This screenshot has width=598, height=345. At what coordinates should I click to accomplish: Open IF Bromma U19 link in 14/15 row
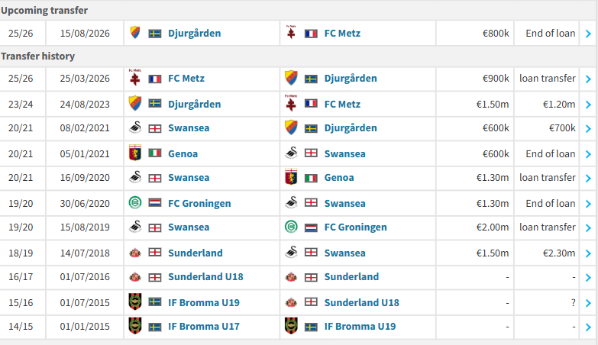(360, 327)
